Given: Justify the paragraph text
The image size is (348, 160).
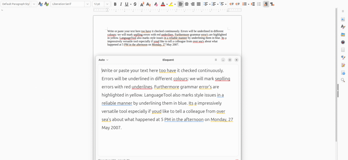Looking at the screenshot, I should click(199, 4).
